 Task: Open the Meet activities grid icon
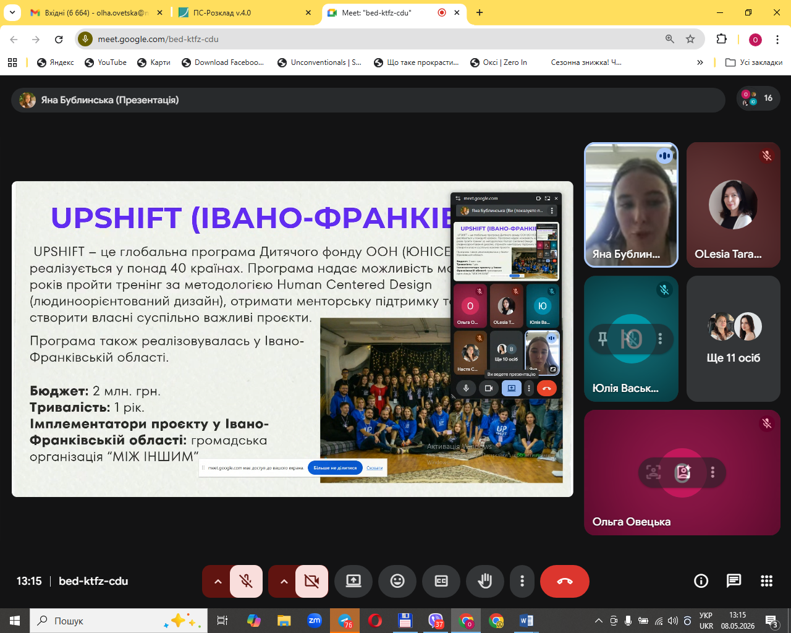(x=767, y=580)
